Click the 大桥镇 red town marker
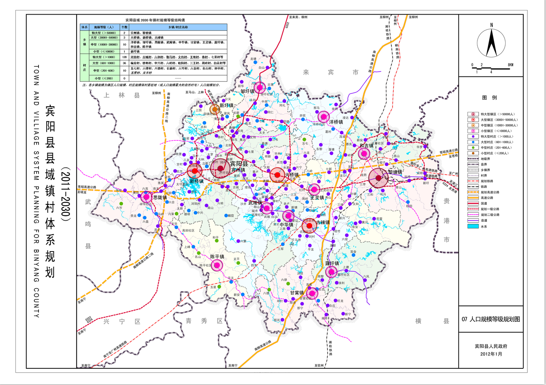 tap(277, 175)
